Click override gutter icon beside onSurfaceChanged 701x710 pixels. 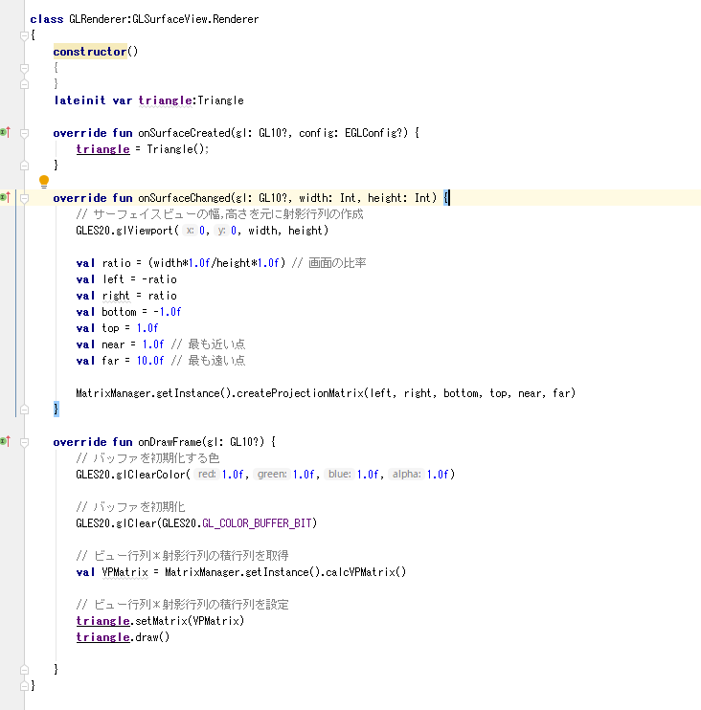point(6,197)
